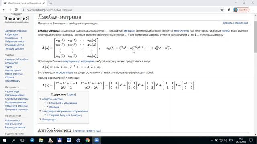The width and height of the screenshot is (257, 144).
Task: Open Task View on the taskbar
Action: (x=22, y=140)
